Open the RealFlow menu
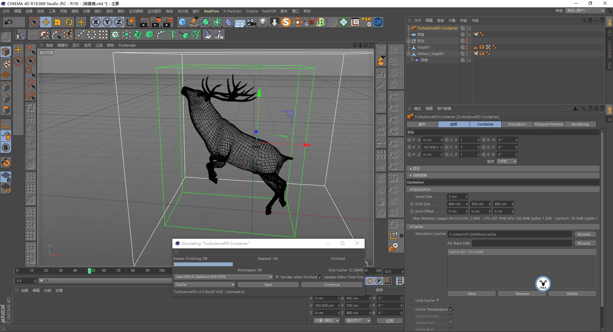Screen dimensions: 613x332 (x=211, y=11)
